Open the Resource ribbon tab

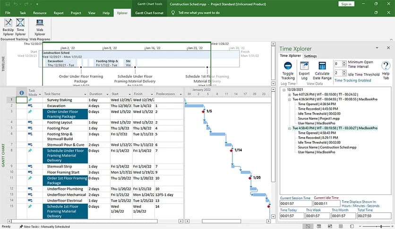[40, 13]
